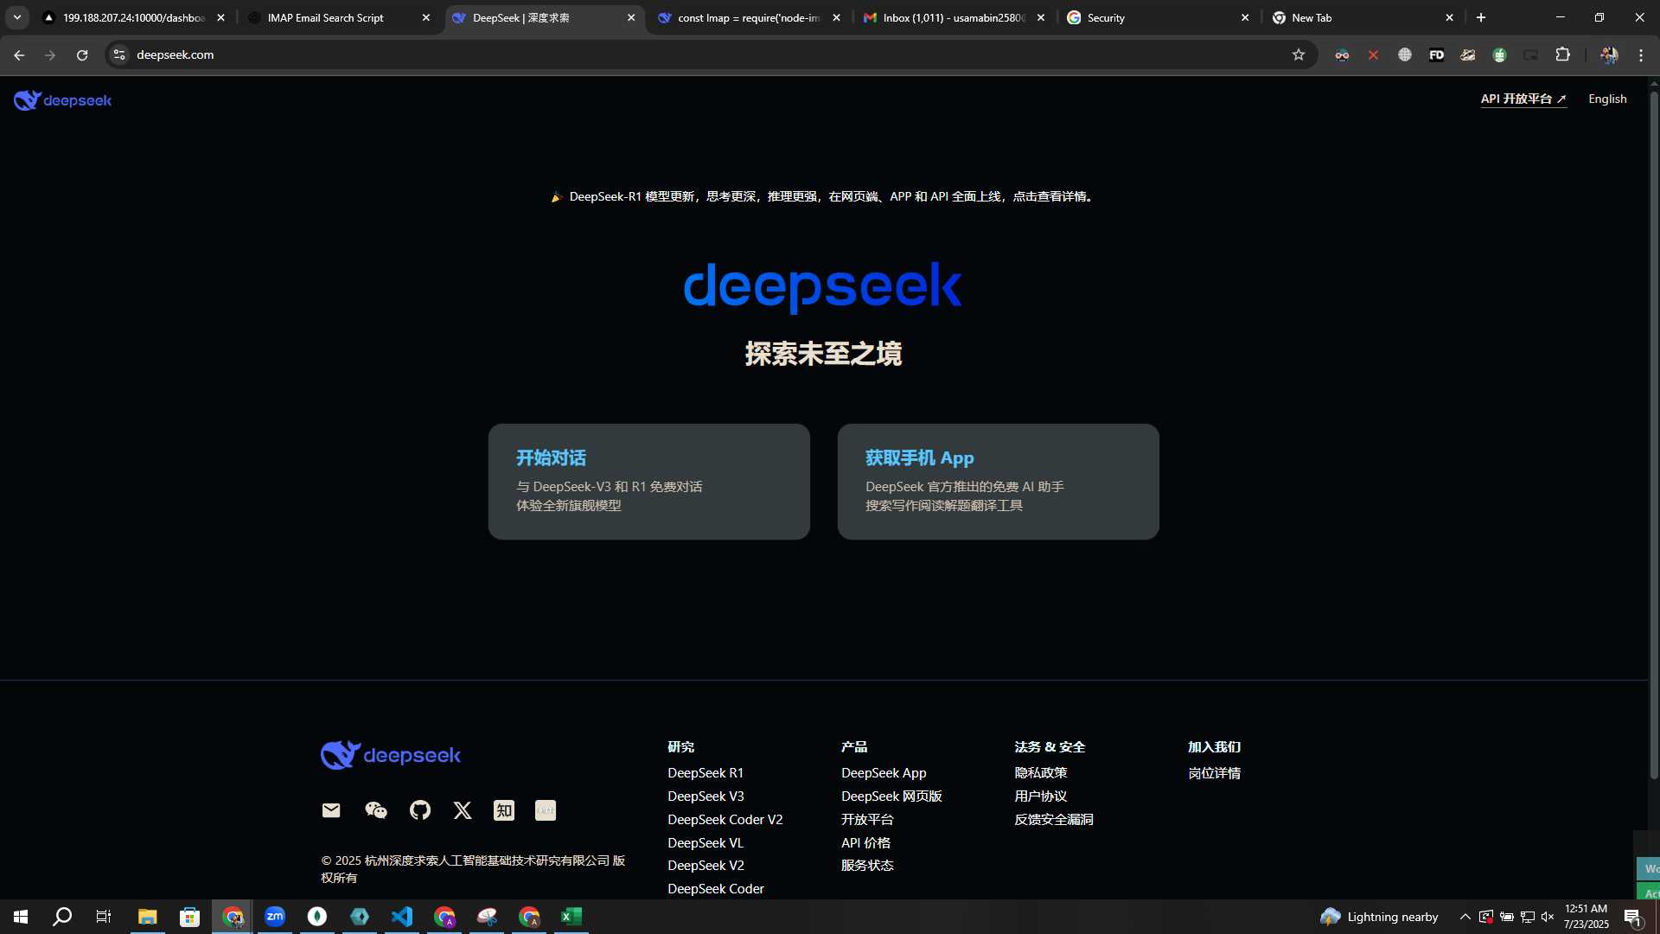The image size is (1660, 934).
Task: Go back to previous page
Action: (x=19, y=54)
